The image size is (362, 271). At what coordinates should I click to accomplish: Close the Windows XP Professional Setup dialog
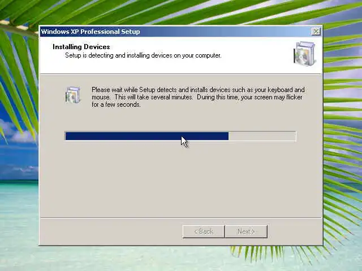pos(316,32)
